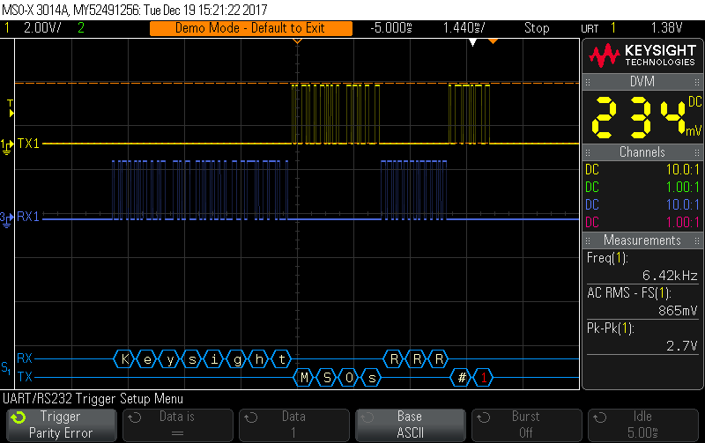Select the red parity error character 1
Image resolution: width=705 pixels, height=443 pixels.
click(483, 378)
